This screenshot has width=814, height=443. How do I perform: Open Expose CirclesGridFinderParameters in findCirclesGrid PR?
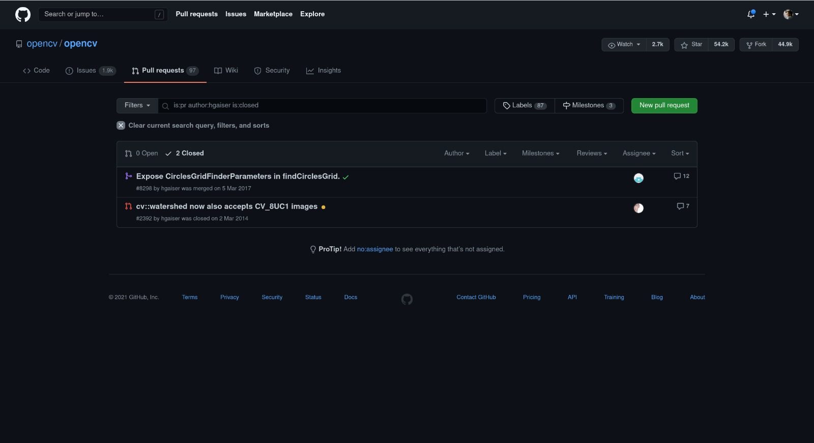[x=238, y=176]
